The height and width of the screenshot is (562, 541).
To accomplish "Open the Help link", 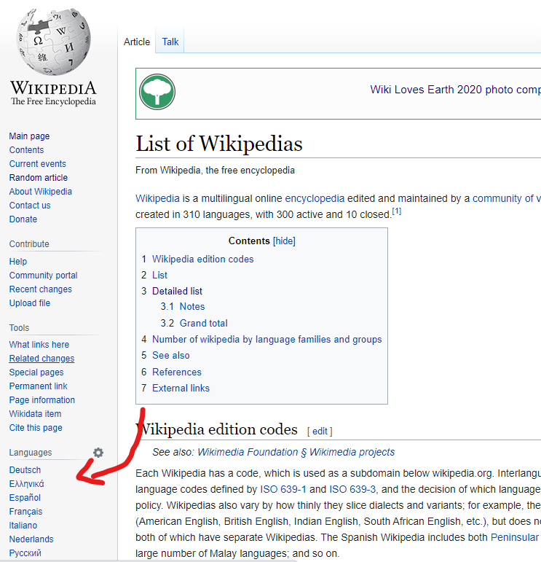I will coord(18,262).
